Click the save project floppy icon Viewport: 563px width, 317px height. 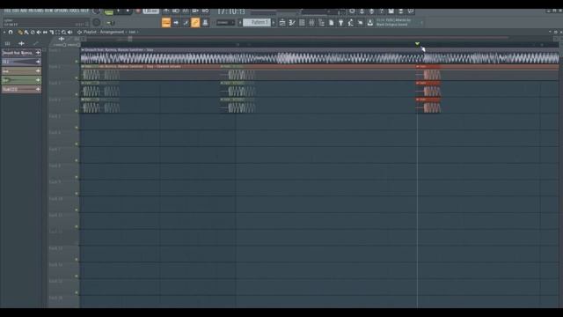pos(391,11)
